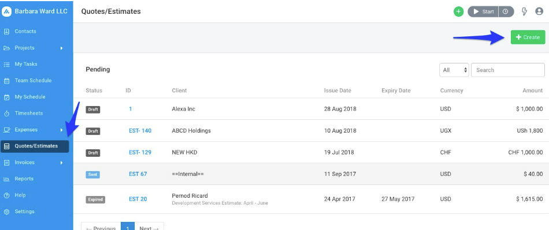This screenshot has height=230, width=549.
Task: Open Team Schedule from the sidebar
Action: tap(33, 81)
